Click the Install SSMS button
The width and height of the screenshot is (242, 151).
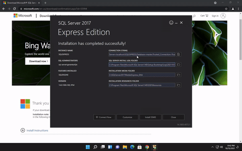coord(150,117)
